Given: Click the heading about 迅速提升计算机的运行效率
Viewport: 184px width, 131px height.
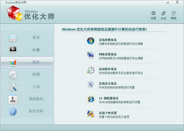Looking at the screenshot, I should tap(104, 29).
